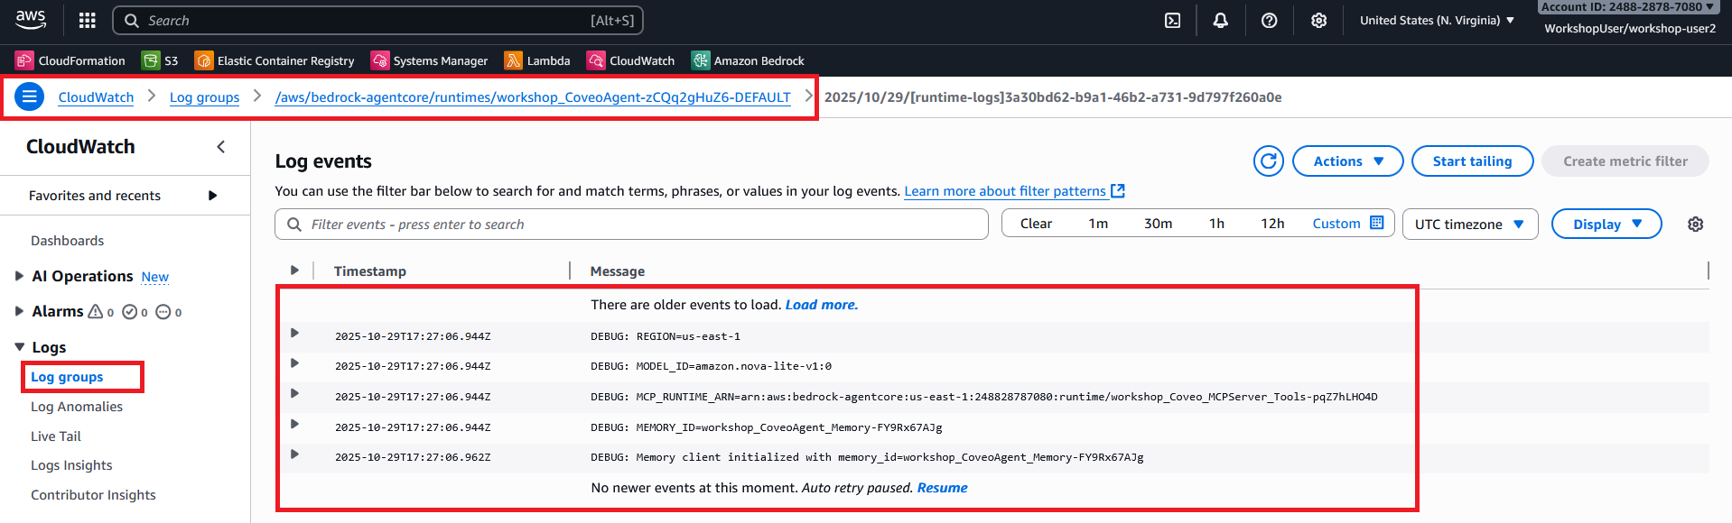Open the S3 shortcut

[160, 60]
